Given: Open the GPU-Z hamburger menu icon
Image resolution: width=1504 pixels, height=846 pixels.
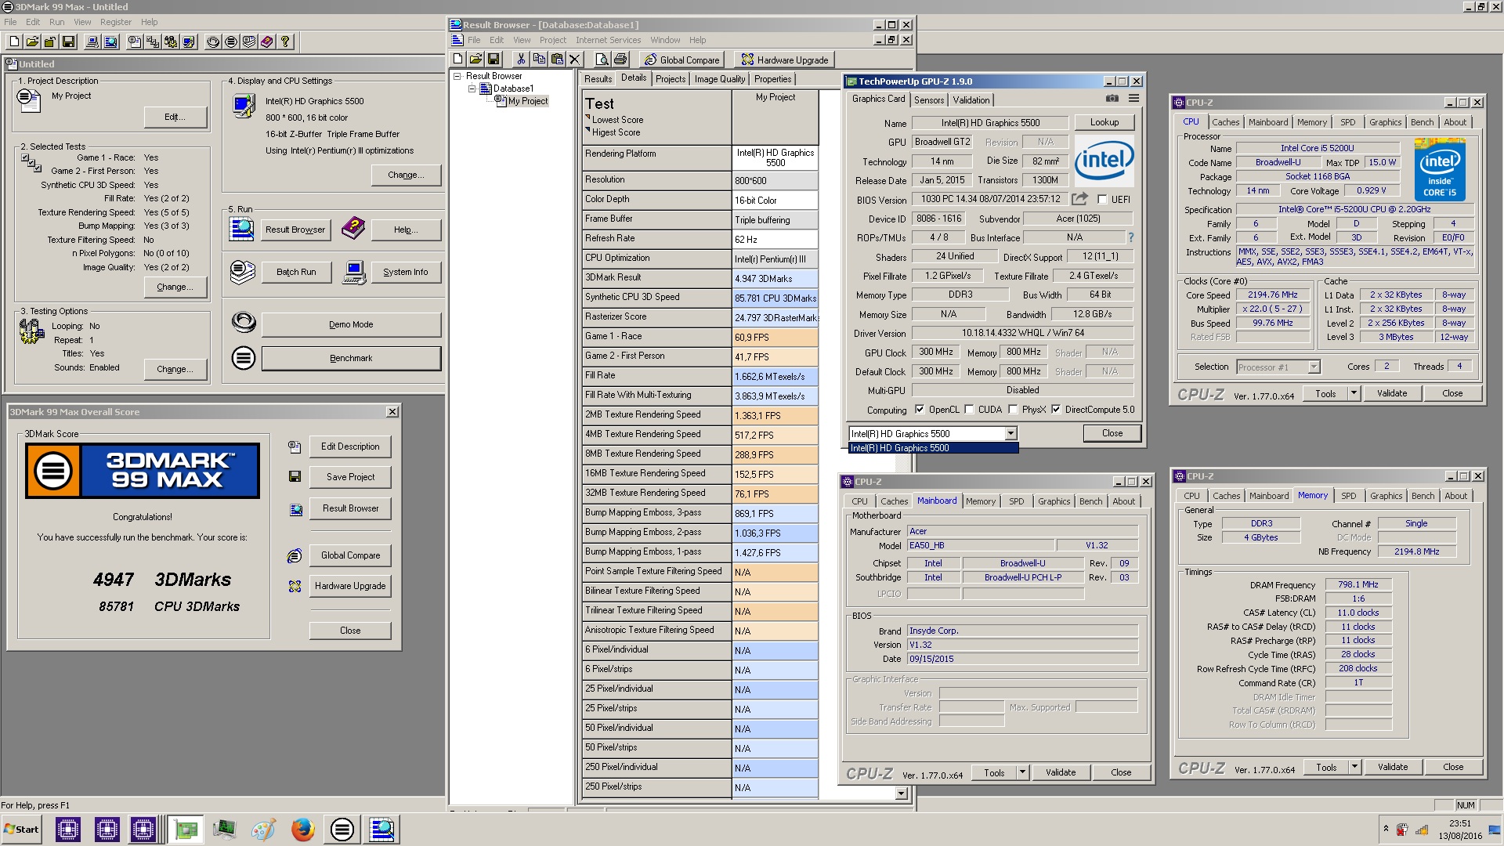Looking at the screenshot, I should coord(1133,99).
